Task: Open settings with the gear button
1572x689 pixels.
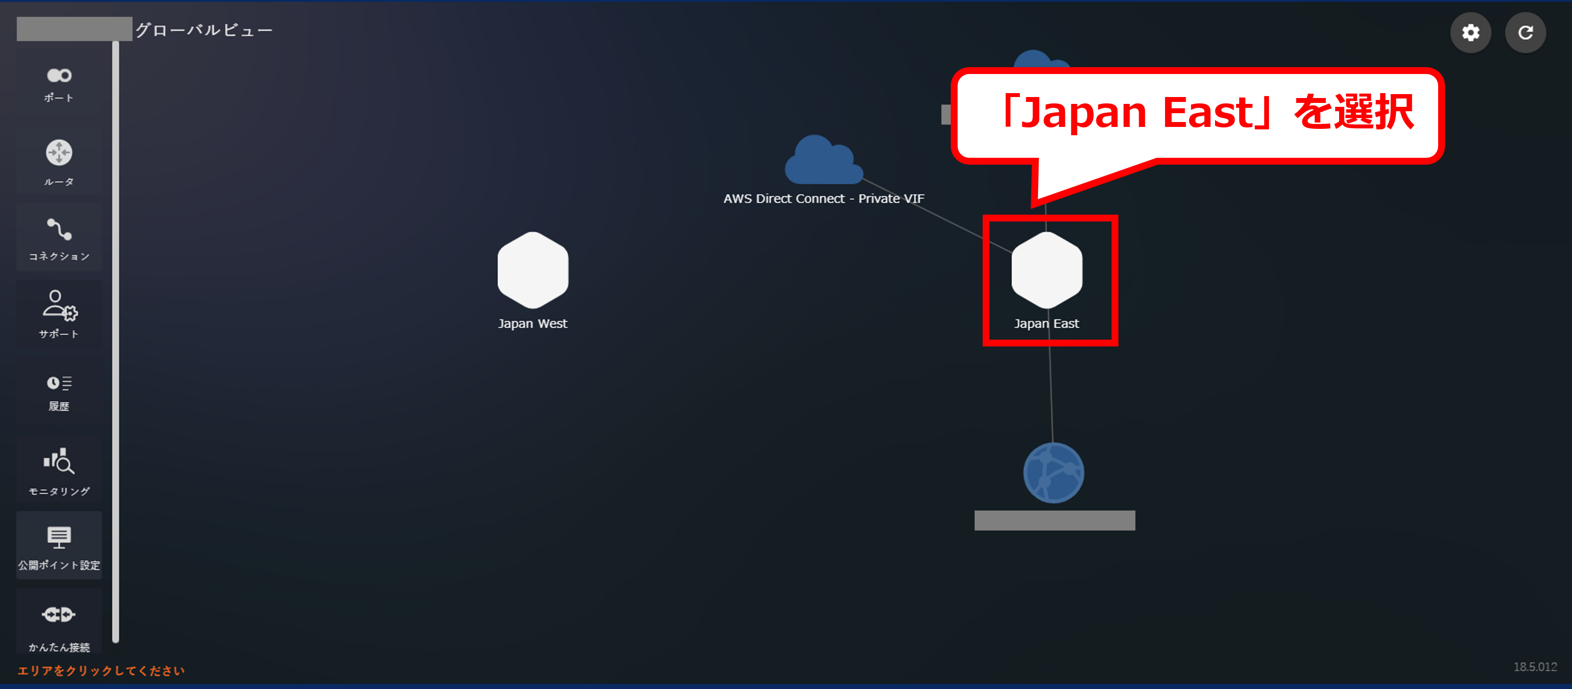Action: coord(1470,32)
